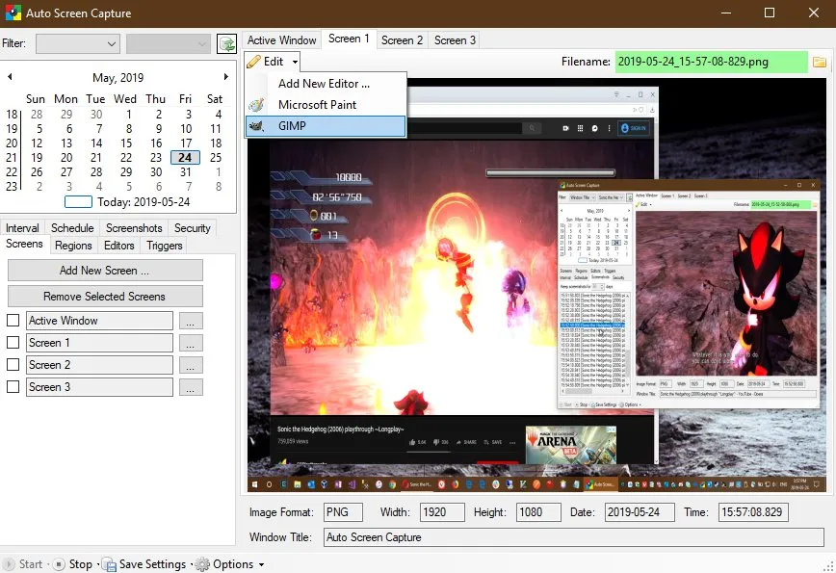Switch to the Screen 3 preview tab

[x=455, y=40]
